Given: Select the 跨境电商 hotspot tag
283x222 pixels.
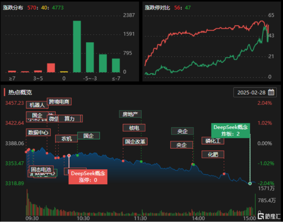Looking at the screenshot, I should coord(59,101).
